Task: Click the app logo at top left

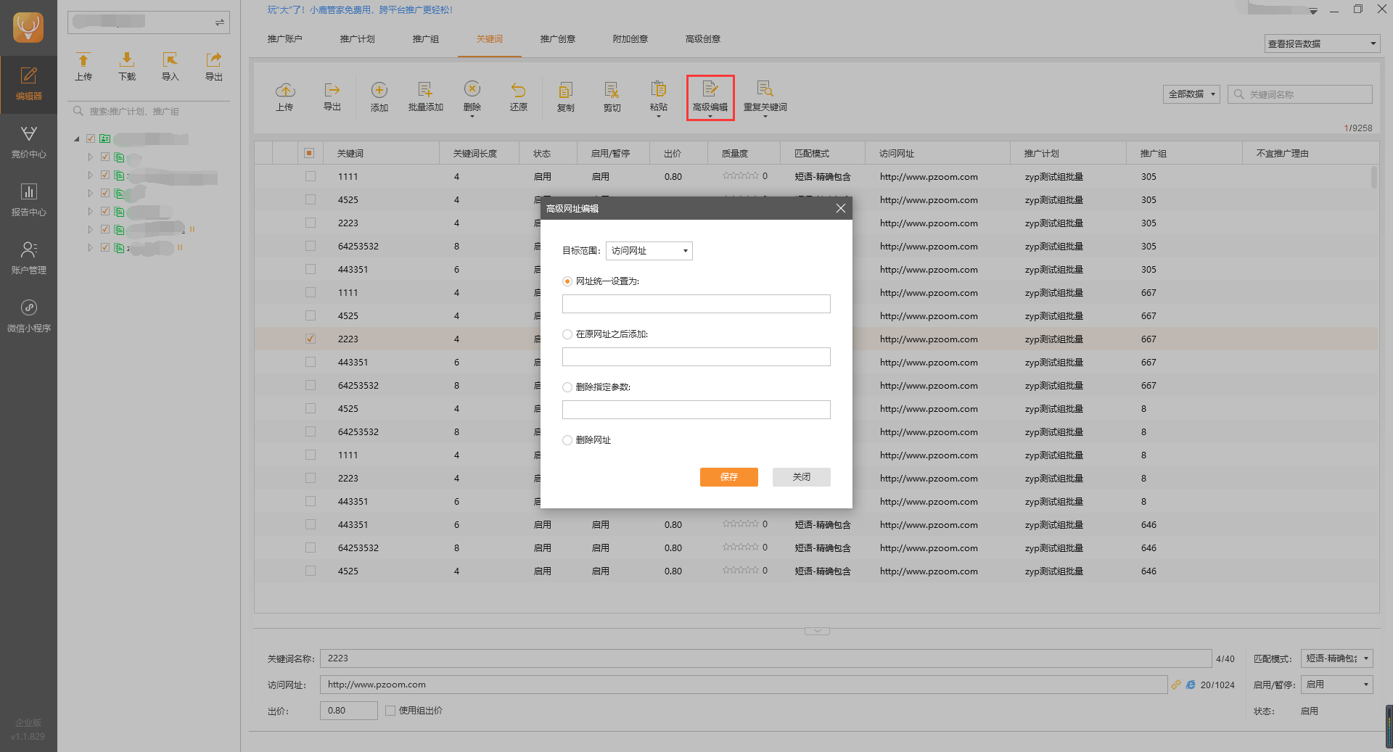Action: [x=28, y=28]
